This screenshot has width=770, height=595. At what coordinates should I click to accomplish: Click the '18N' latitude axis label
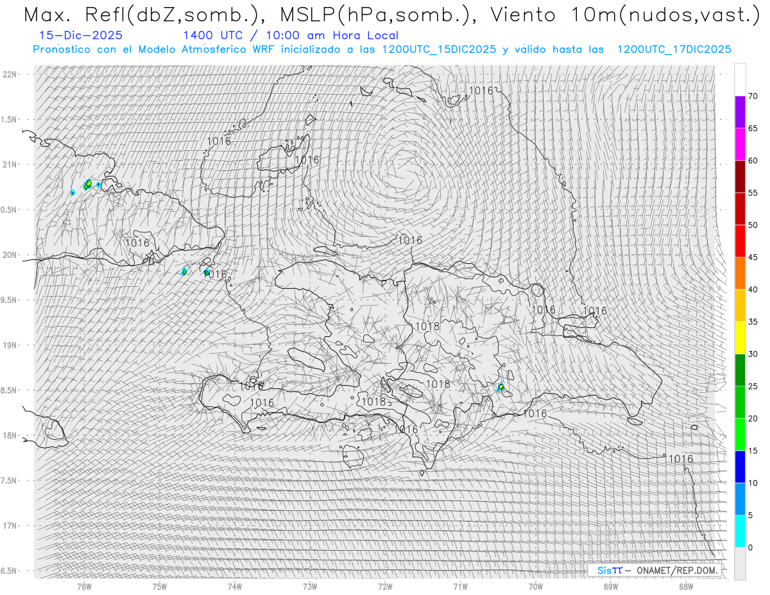pos(10,435)
